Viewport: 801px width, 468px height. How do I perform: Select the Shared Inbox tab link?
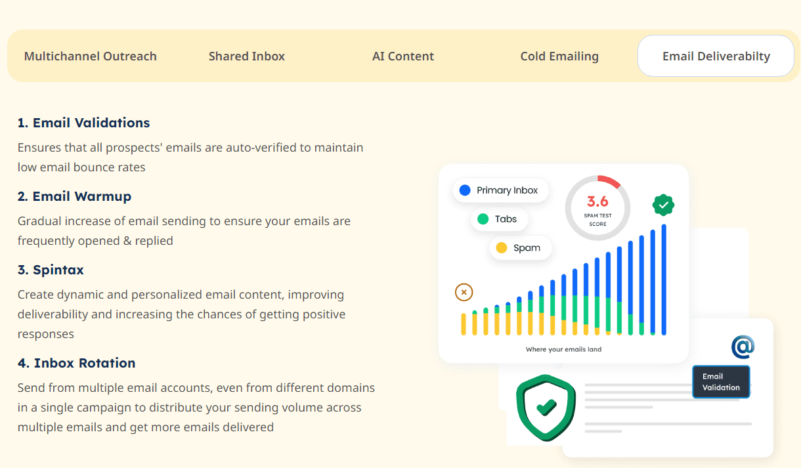246,56
